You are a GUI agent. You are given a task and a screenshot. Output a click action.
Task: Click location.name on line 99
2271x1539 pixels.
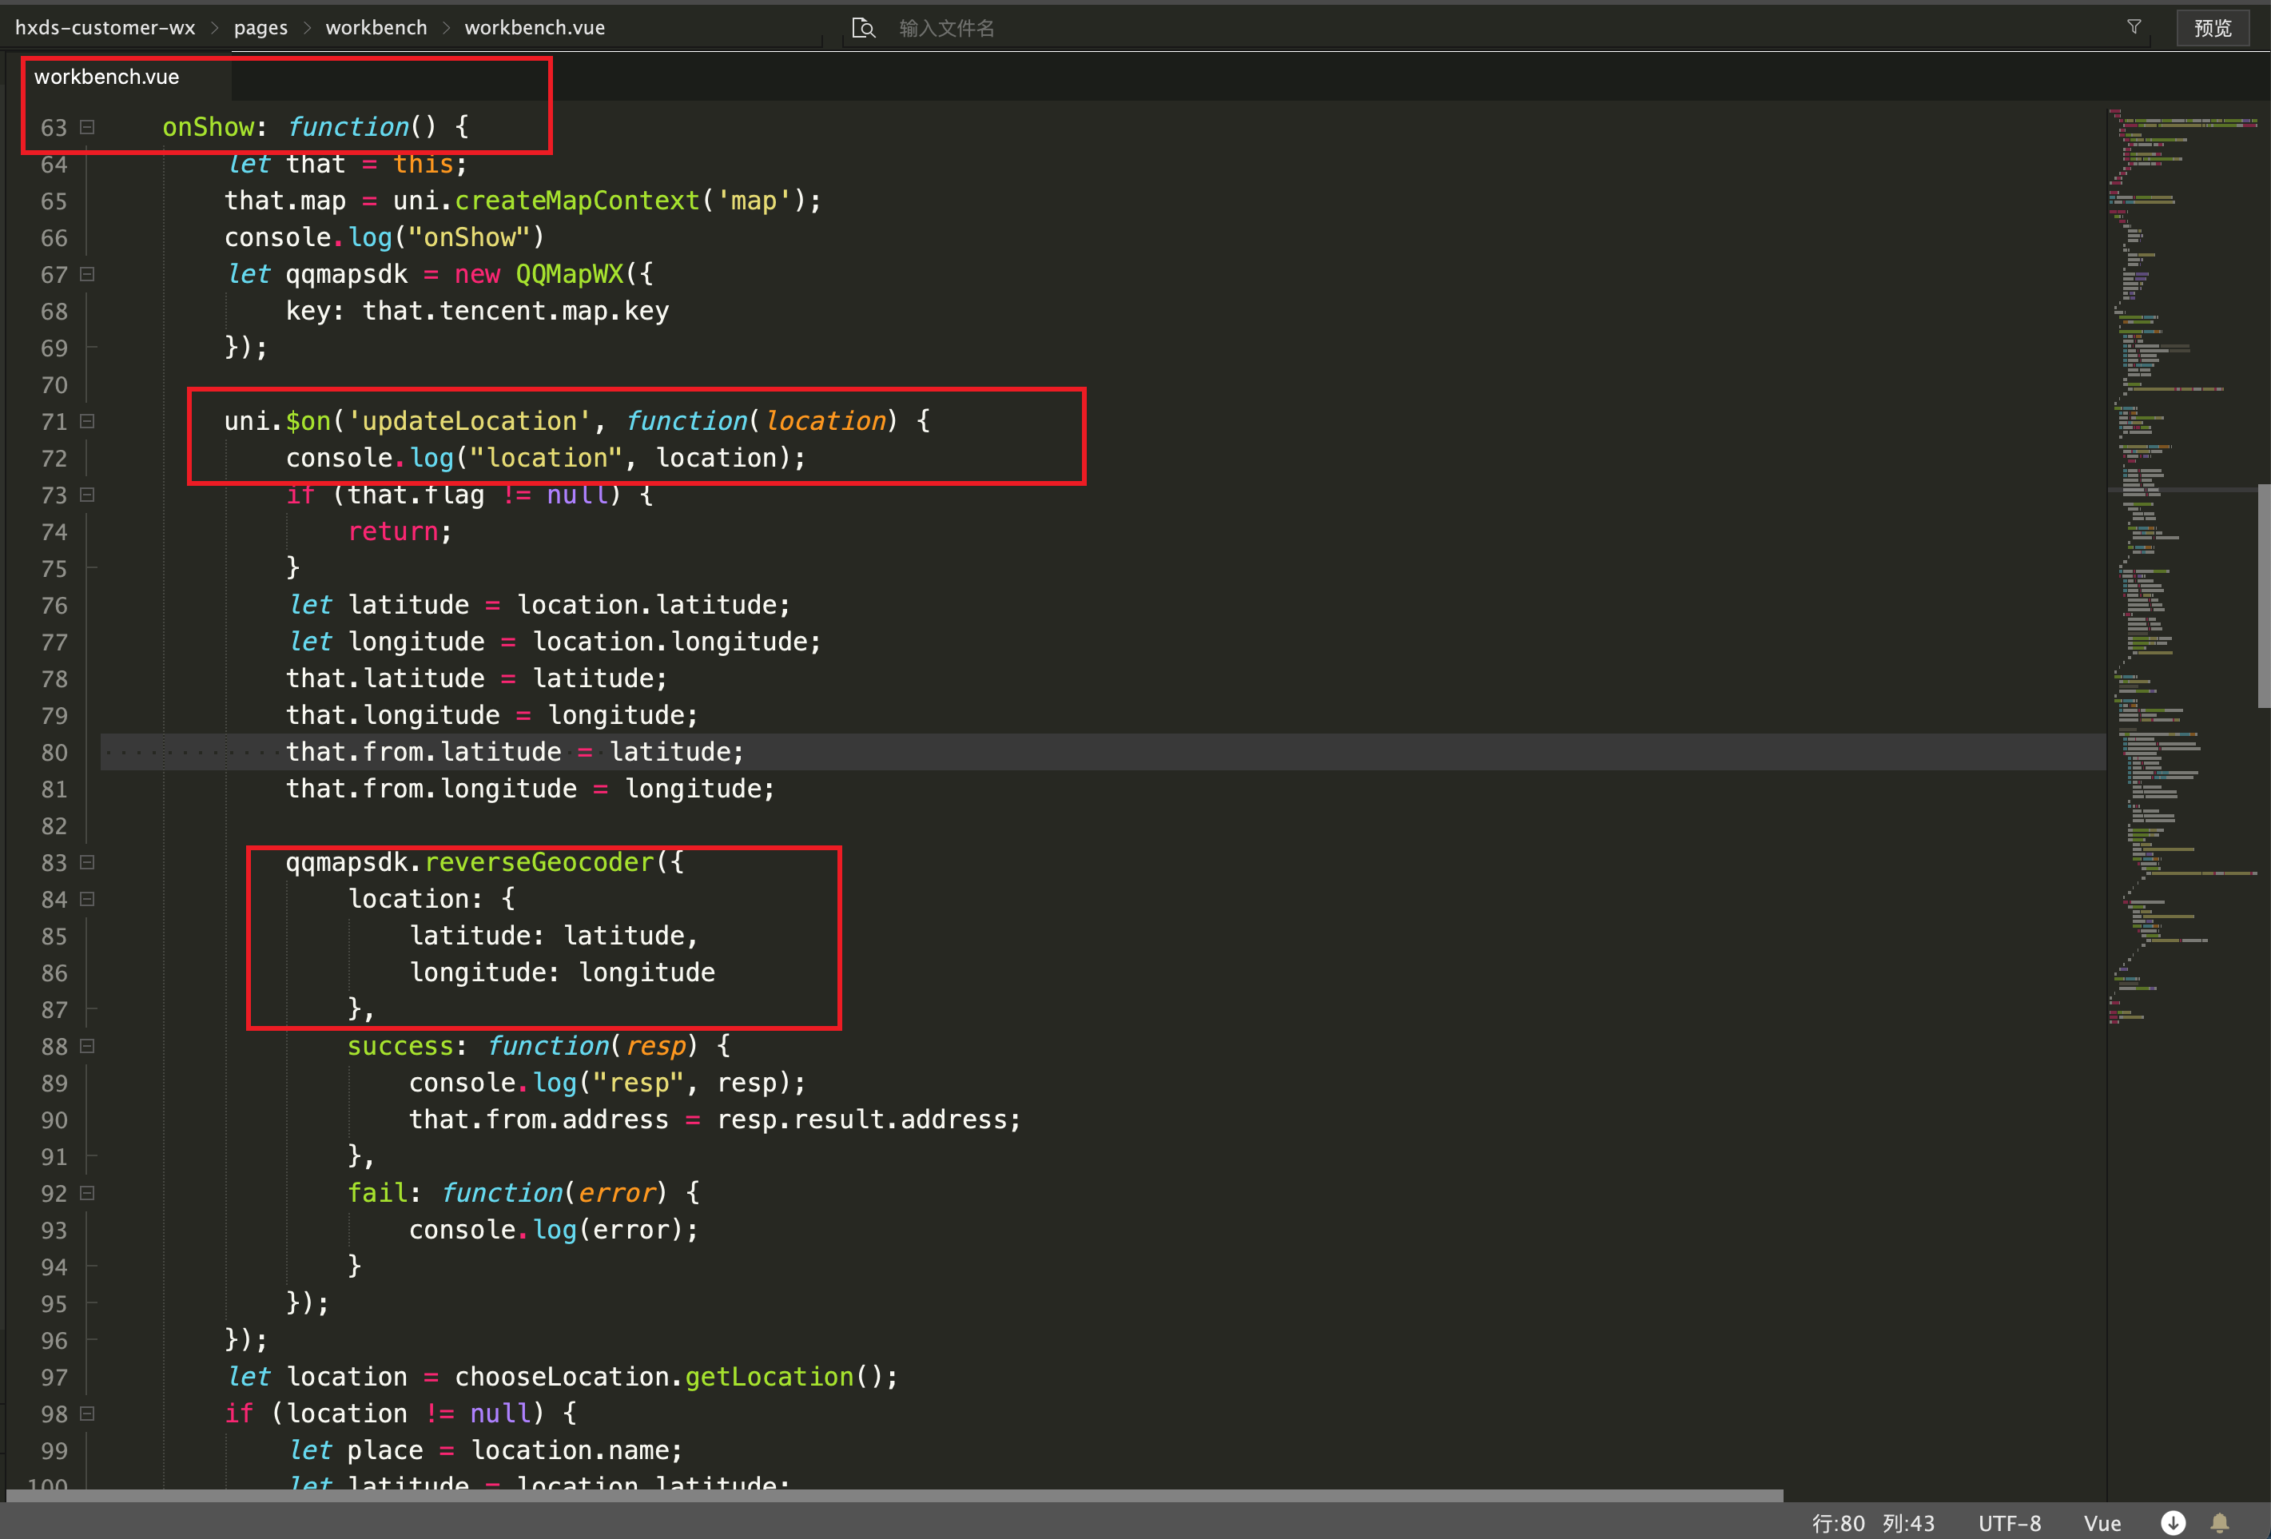coord(570,1450)
